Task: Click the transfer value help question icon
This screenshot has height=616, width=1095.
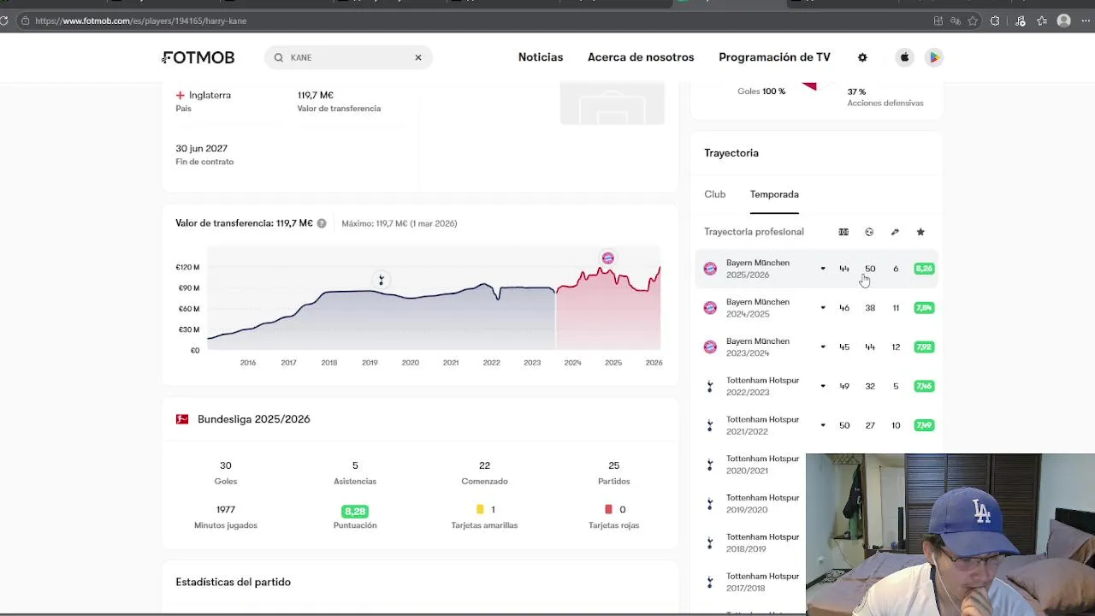Action: (x=322, y=223)
